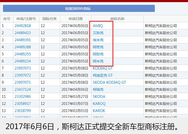Screen dimensions: 188x134
Task: Click the 申请日期 column header
Action: 75,19
